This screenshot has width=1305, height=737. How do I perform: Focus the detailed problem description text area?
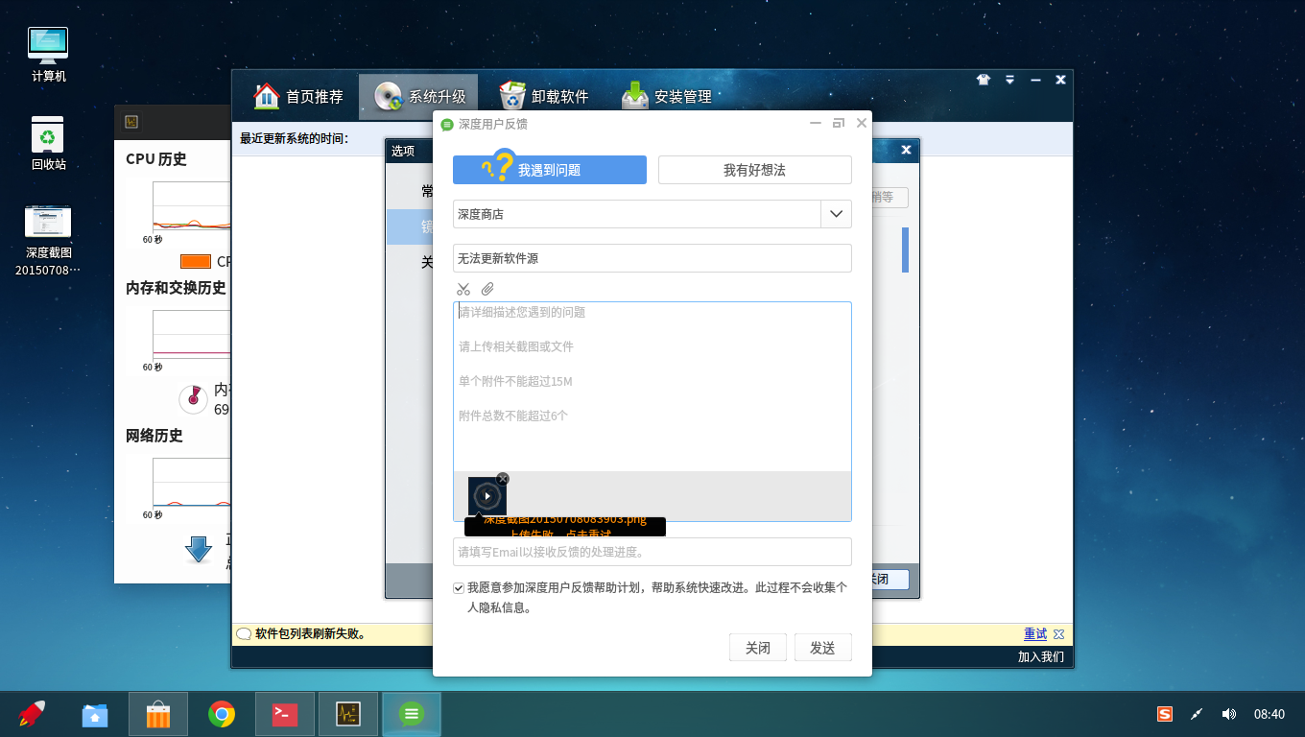point(652,386)
